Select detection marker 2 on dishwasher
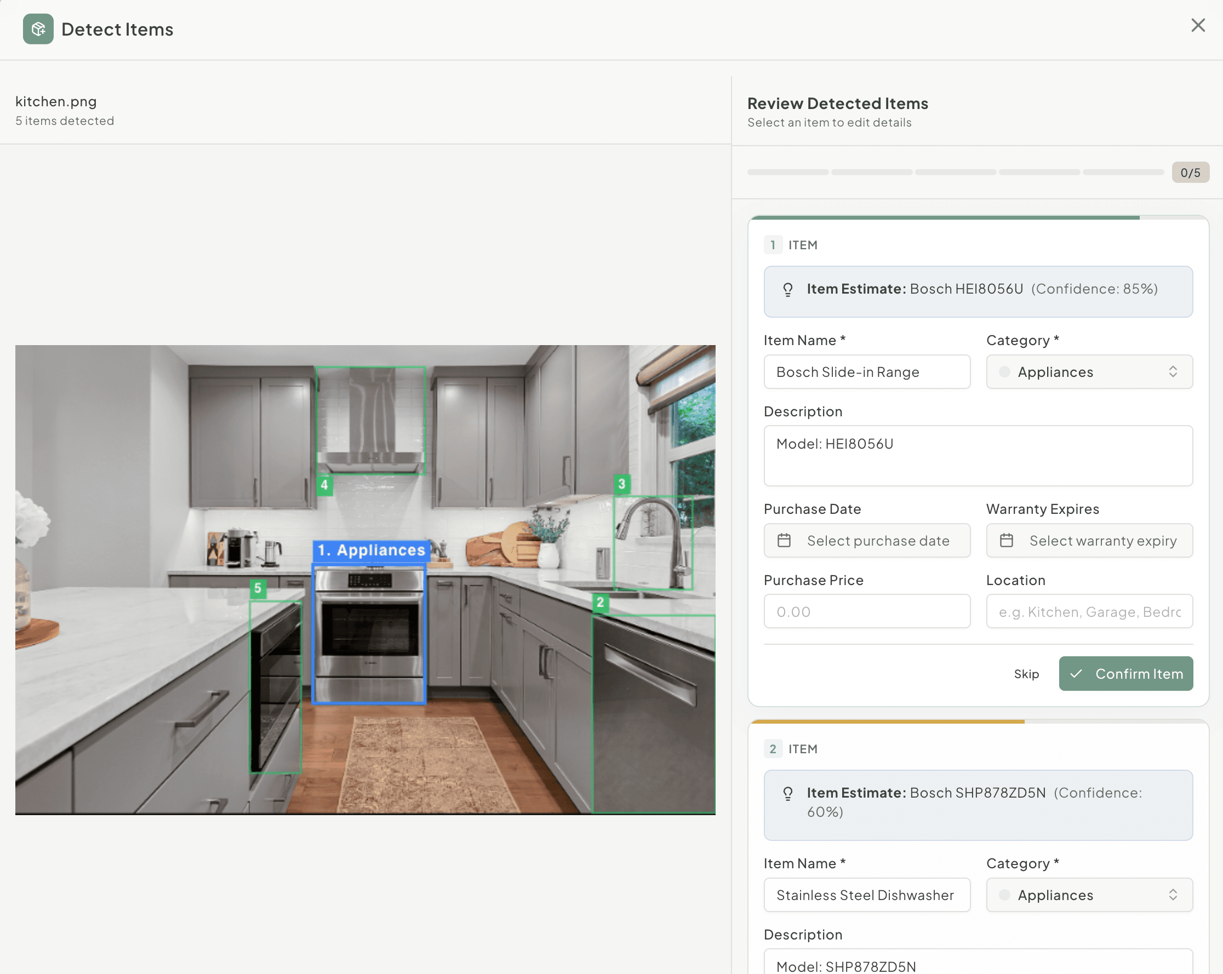Viewport: 1223px width, 974px height. click(x=600, y=602)
